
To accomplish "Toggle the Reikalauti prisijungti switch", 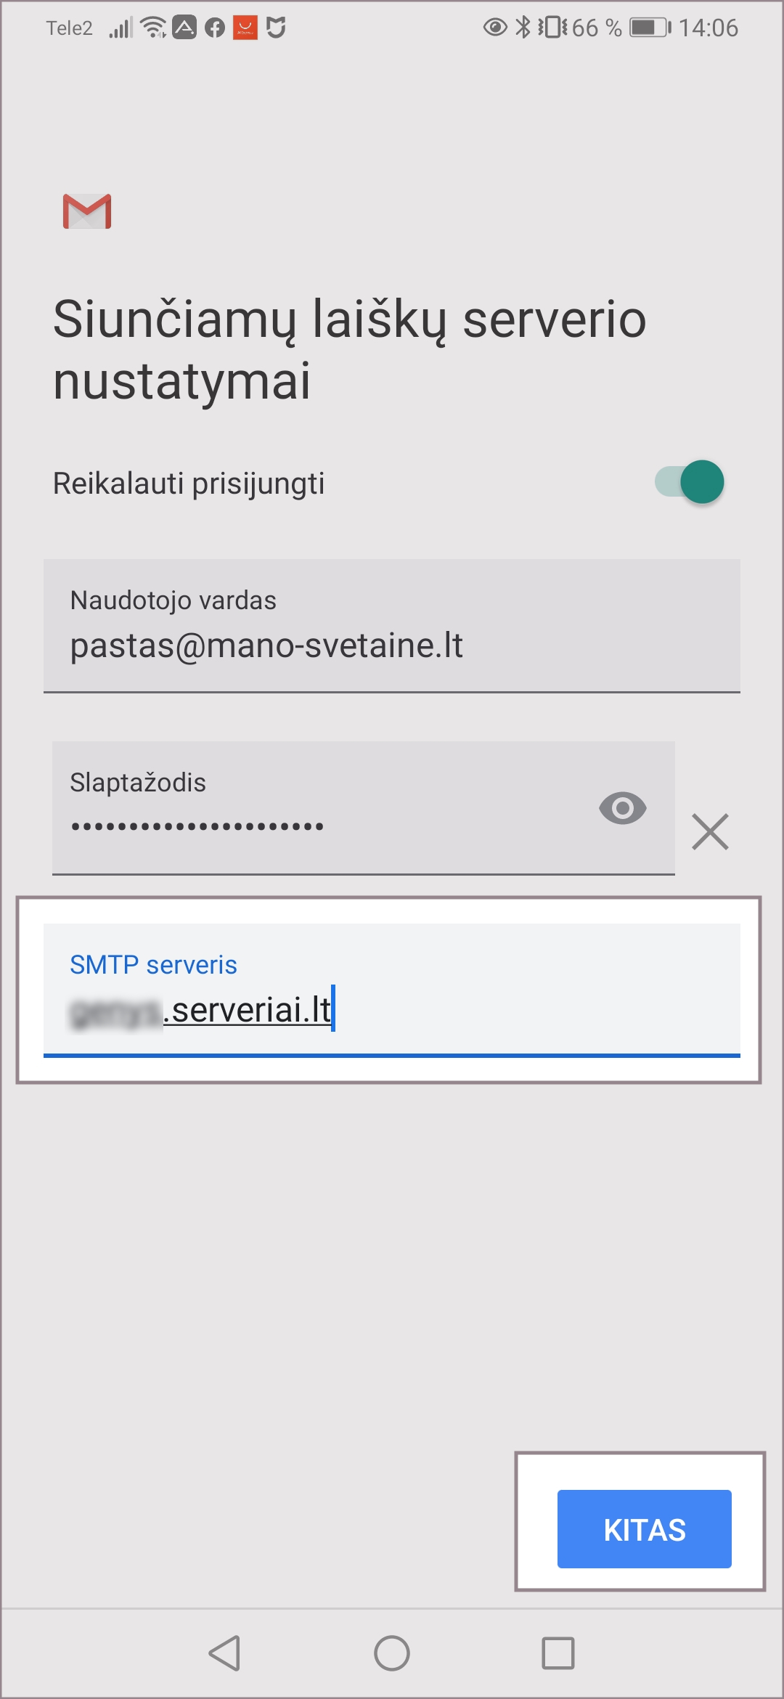I will click(690, 482).
